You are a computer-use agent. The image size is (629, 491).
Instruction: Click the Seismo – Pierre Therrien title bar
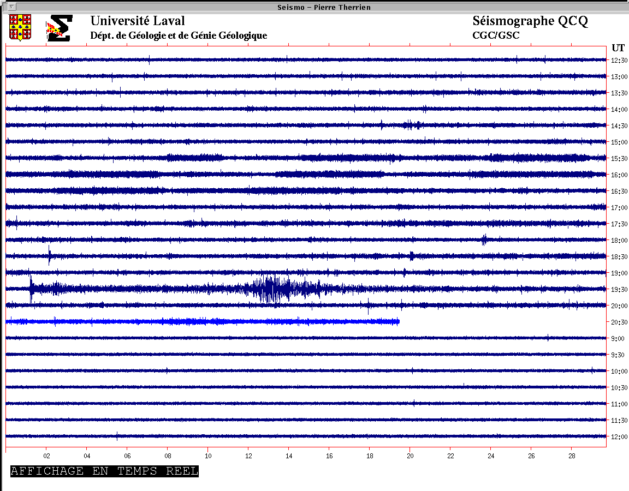[316, 7]
